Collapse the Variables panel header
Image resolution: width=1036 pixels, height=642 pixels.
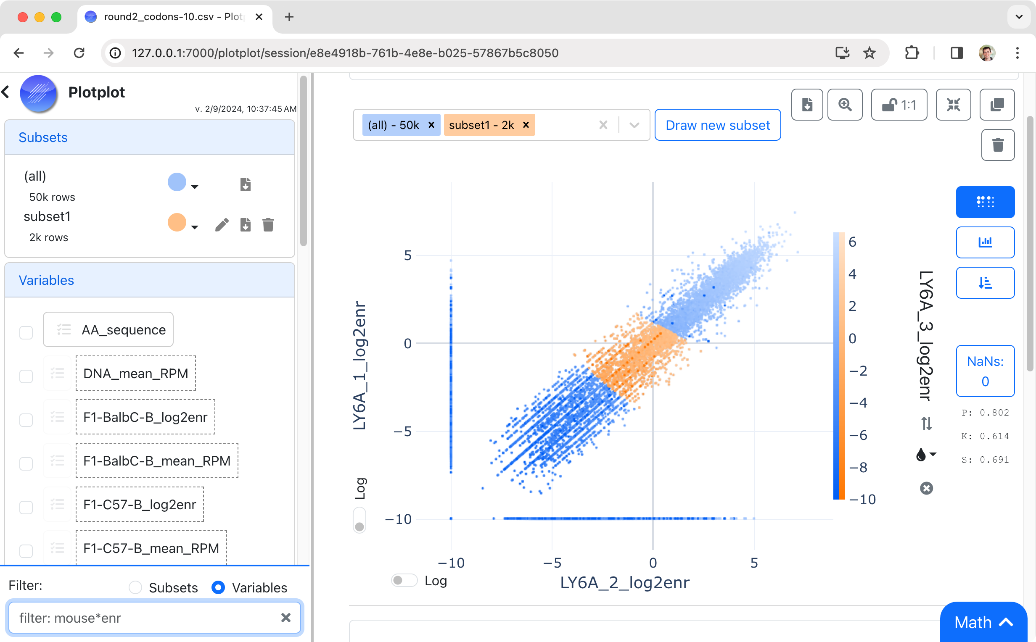click(x=150, y=280)
